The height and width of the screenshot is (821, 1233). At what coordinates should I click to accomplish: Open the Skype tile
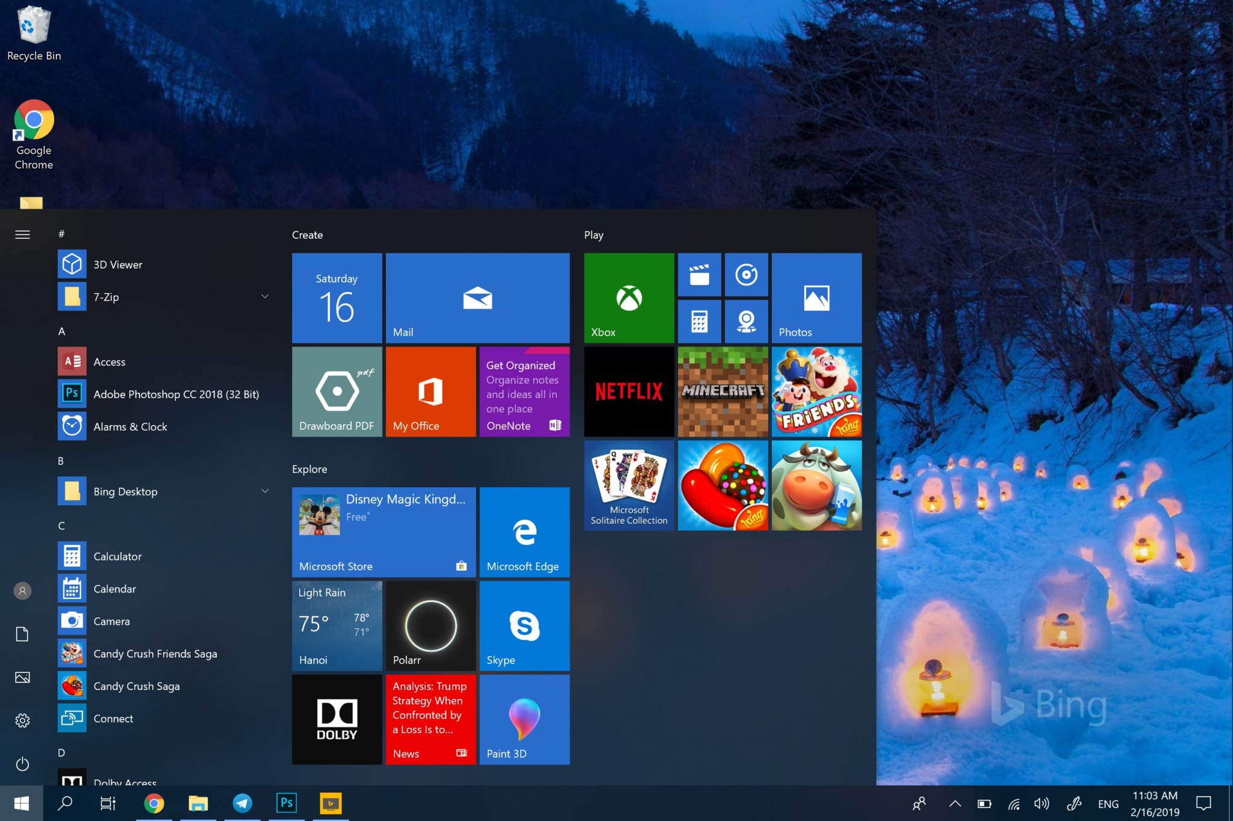[524, 626]
